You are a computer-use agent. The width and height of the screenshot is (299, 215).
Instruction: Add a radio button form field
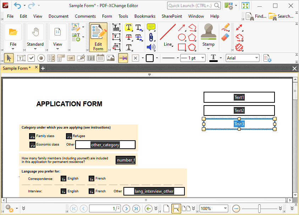(41, 58)
